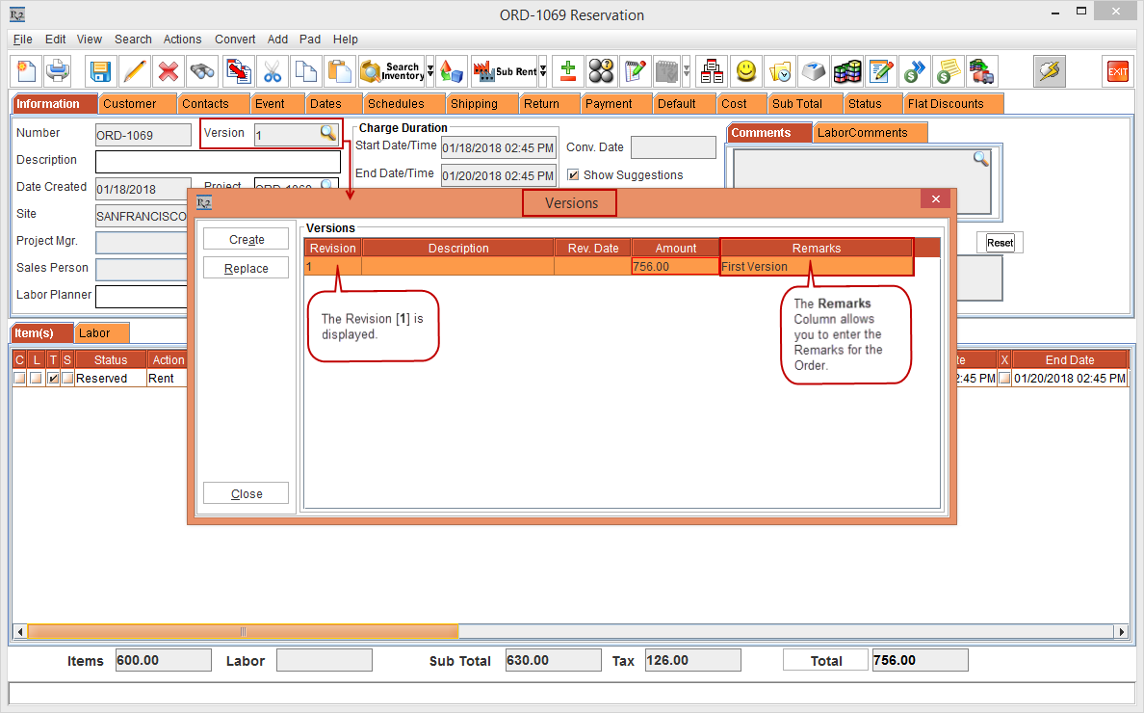This screenshot has height=713, width=1144.
Task: Click the Search Inventory toolbar button
Action: pos(392,71)
